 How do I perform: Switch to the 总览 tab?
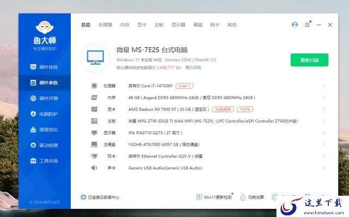[86, 25]
